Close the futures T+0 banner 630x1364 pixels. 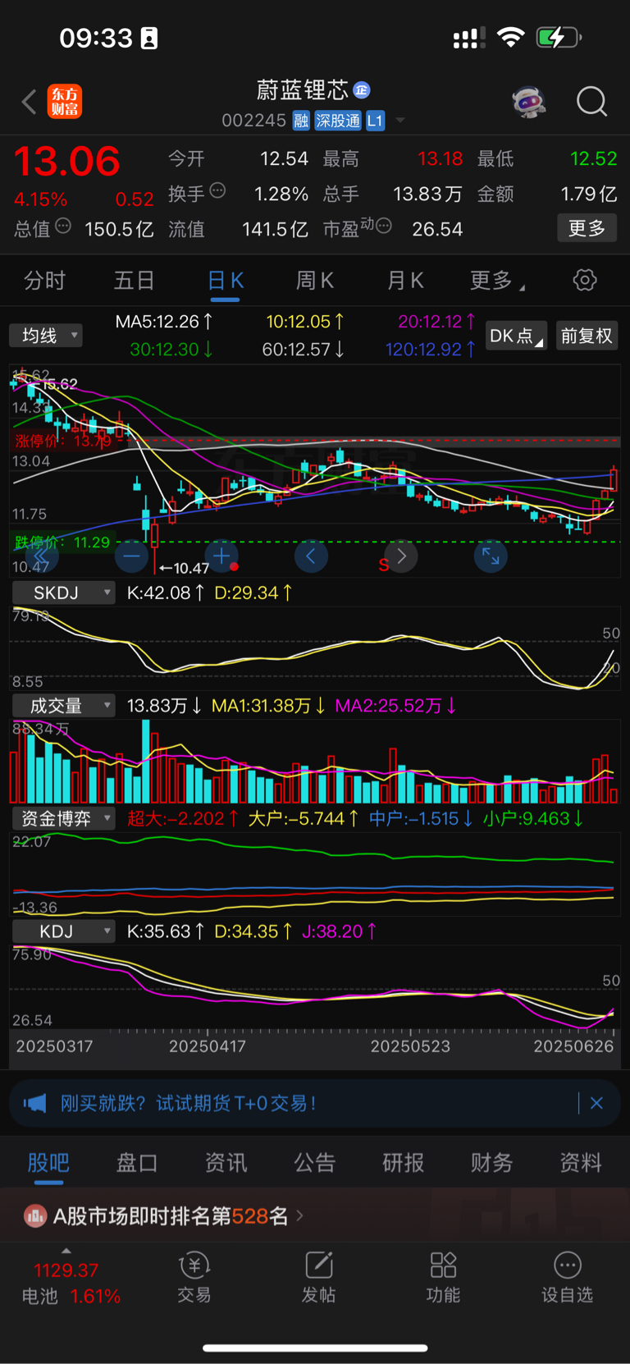596,1103
